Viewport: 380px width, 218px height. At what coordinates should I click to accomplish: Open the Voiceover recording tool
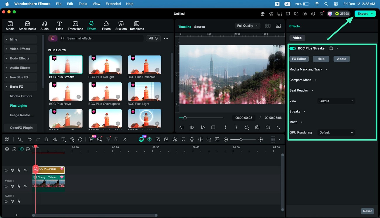(x=192, y=139)
